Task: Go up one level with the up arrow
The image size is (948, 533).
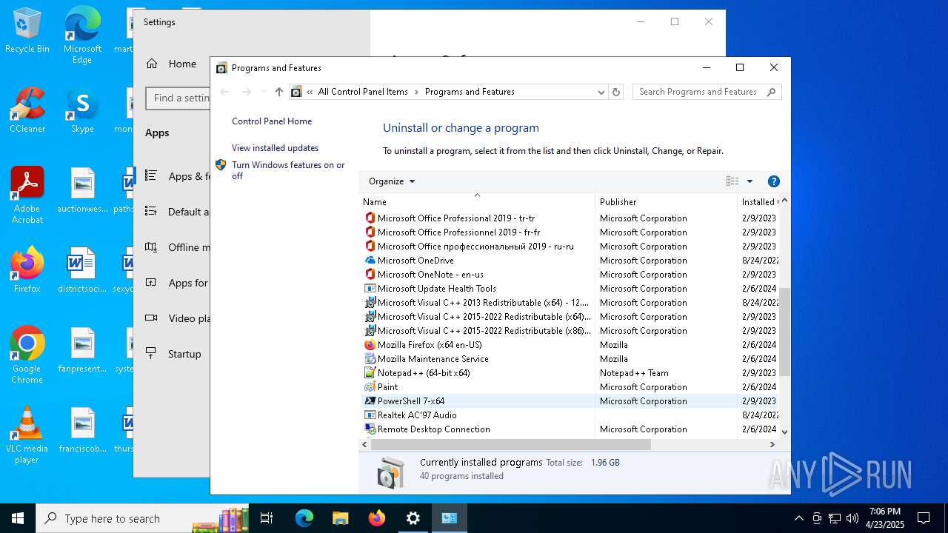Action: (x=278, y=92)
